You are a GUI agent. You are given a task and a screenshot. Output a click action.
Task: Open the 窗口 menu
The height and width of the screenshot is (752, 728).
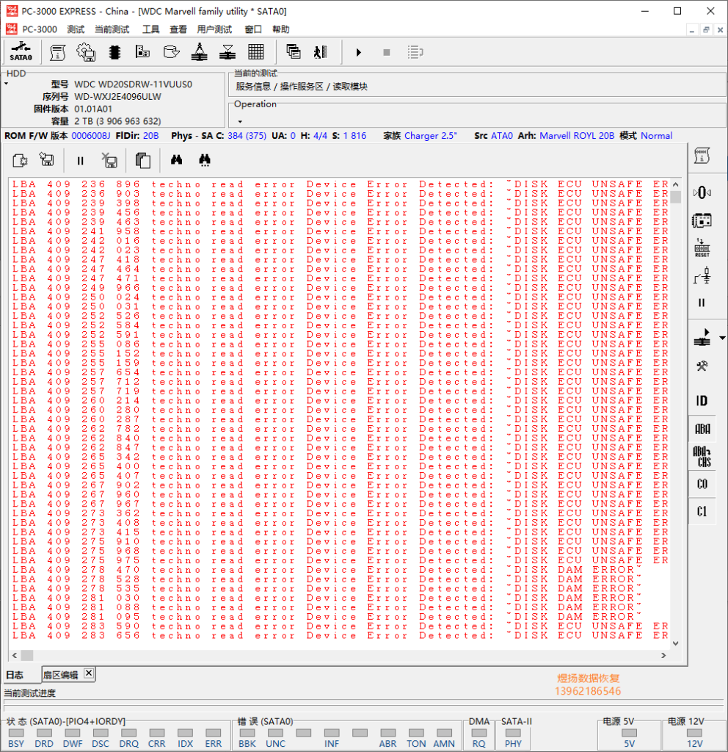click(253, 29)
